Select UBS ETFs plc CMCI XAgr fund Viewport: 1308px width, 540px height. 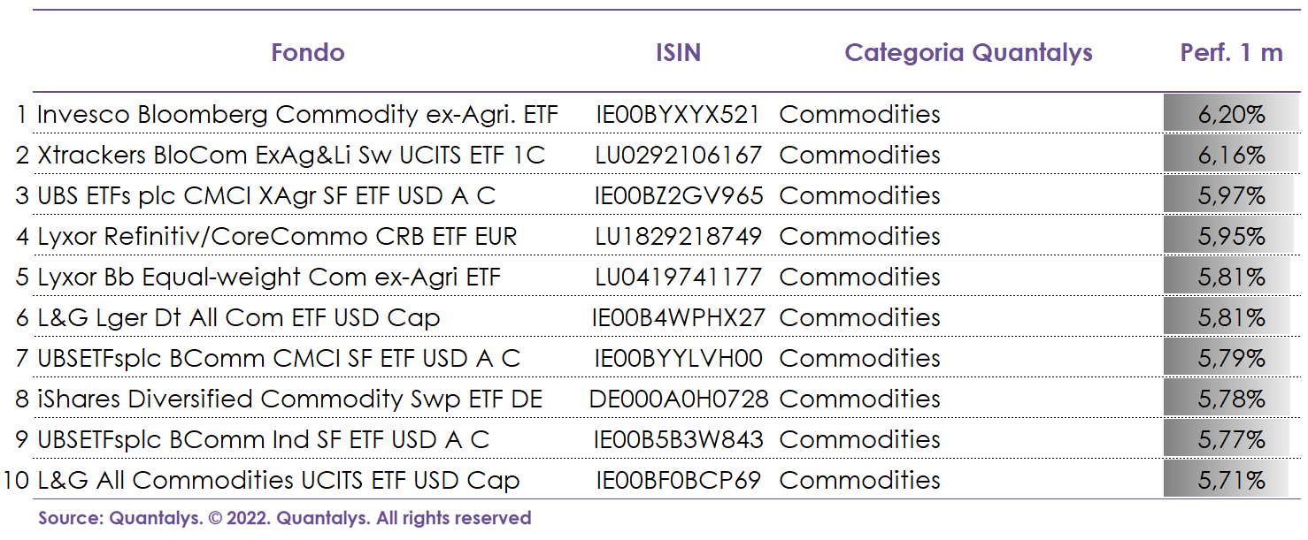266,195
